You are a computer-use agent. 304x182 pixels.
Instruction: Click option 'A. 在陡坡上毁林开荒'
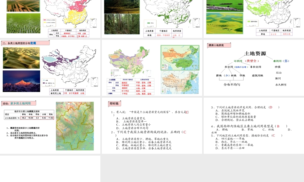tap(230, 111)
